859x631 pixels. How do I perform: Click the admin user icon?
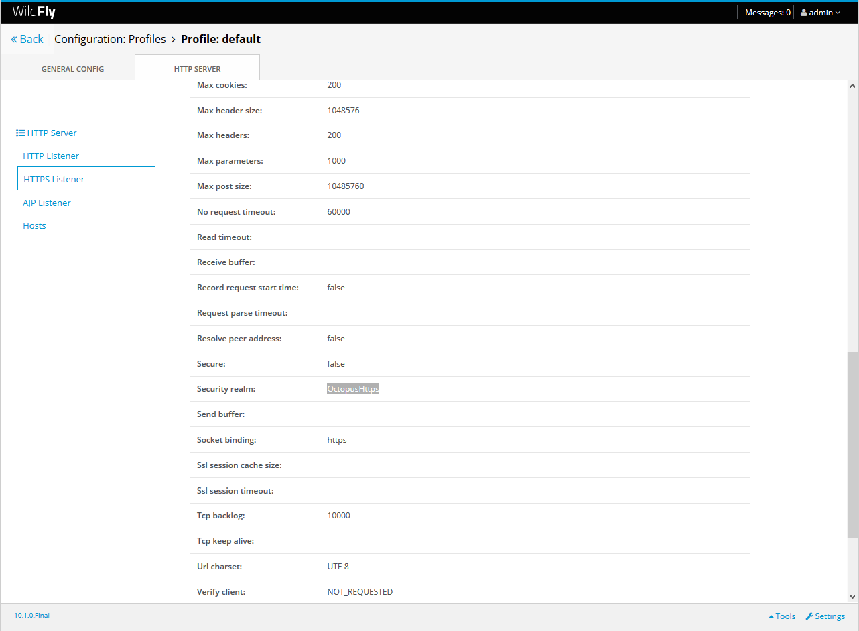[x=804, y=13]
